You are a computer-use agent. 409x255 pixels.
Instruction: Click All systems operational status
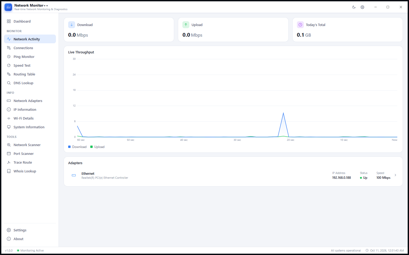coord(346,250)
